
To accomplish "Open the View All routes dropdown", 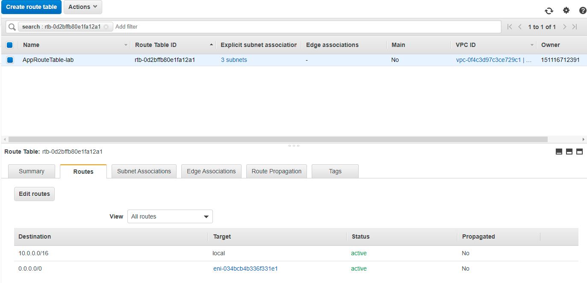I will pyautogui.click(x=170, y=216).
